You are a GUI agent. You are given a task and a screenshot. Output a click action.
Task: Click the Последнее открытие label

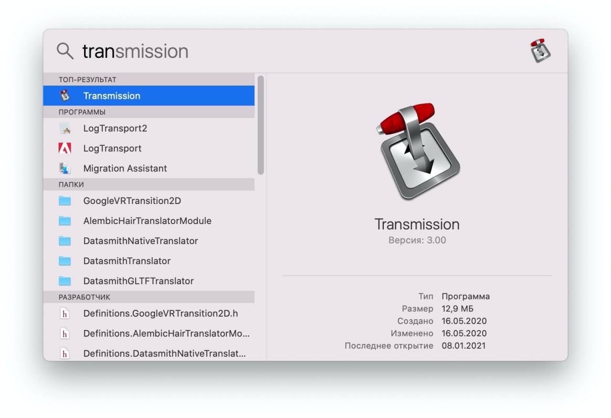click(x=389, y=345)
